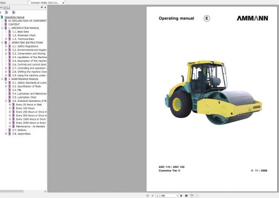Click bookmark icon of 2. OPERATING INSTRUCTIONS
This screenshot has height=198, width=279.
[6, 43]
